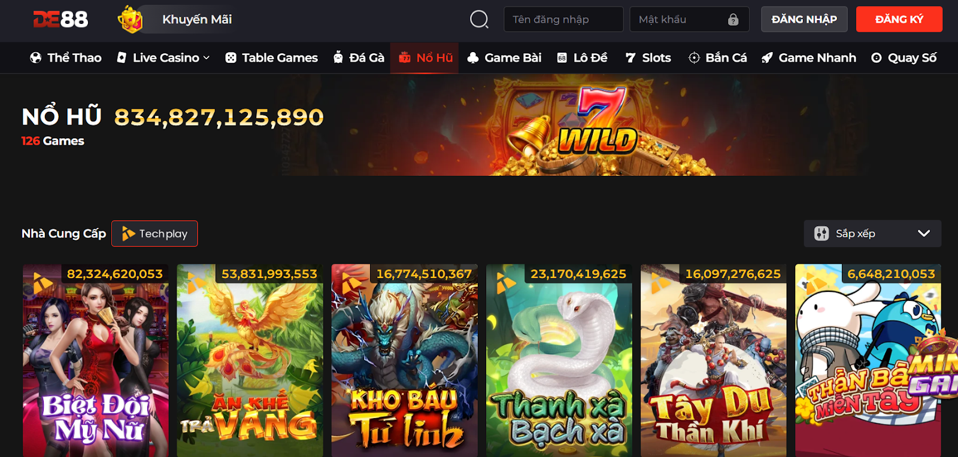Click the red ĐĂNG KÝ button
The height and width of the screenshot is (457, 958).
tap(899, 19)
